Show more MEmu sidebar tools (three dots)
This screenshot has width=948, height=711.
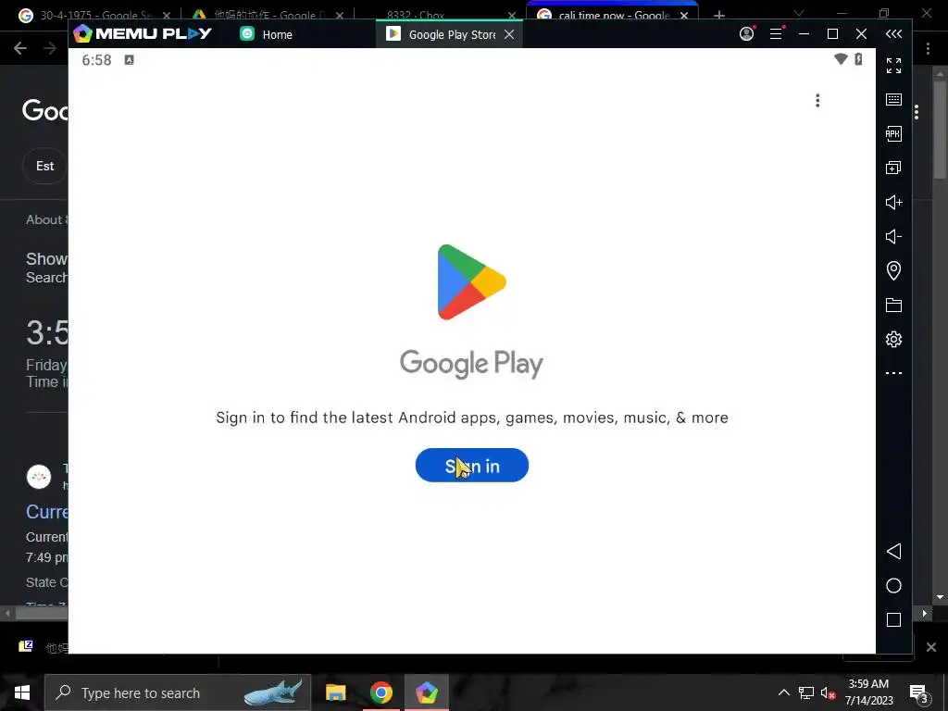click(x=893, y=373)
